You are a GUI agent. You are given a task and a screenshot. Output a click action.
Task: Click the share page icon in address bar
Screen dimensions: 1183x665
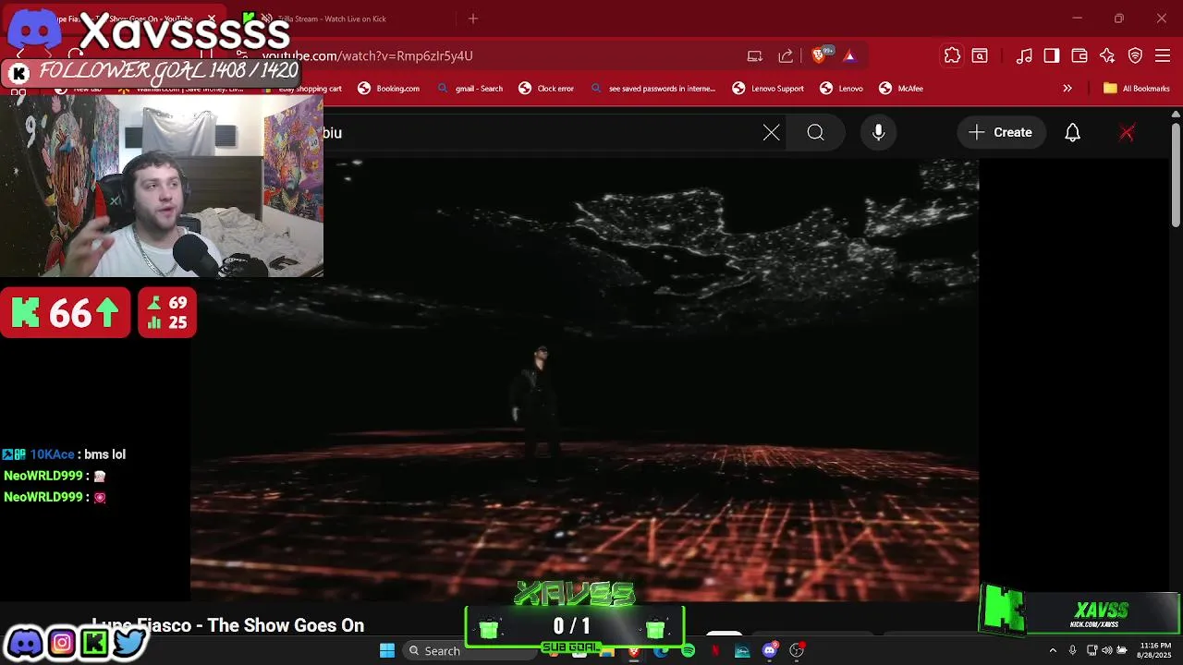click(786, 55)
